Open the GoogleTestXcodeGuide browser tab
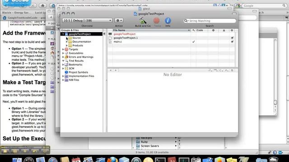The width and height of the screenshot is (289, 162). [x=23, y=18]
